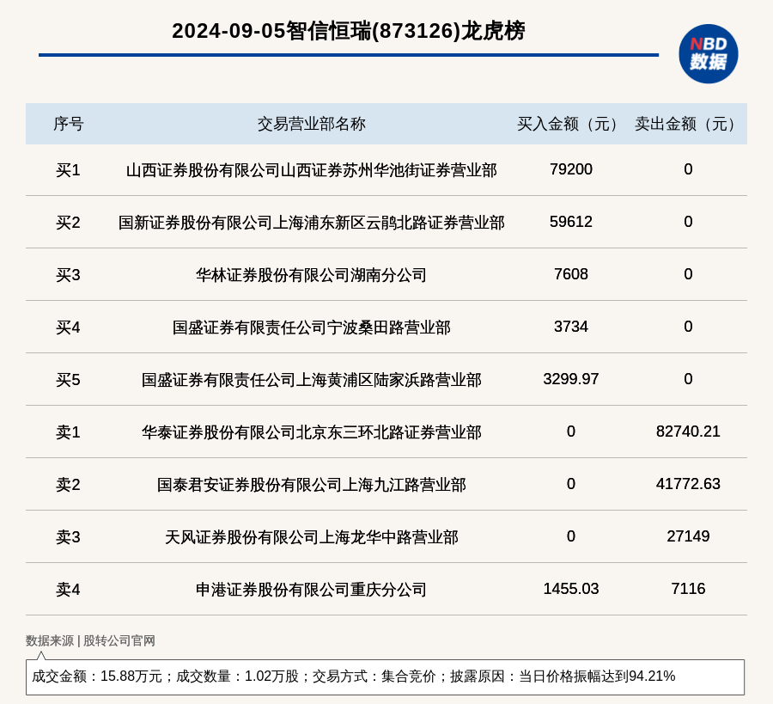Select sell amount 41772.63
Image resolution: width=773 pixels, height=704 pixels.
(688, 483)
